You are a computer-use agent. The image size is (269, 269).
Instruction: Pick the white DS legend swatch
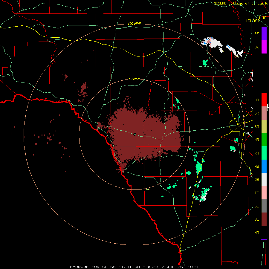click(264, 179)
